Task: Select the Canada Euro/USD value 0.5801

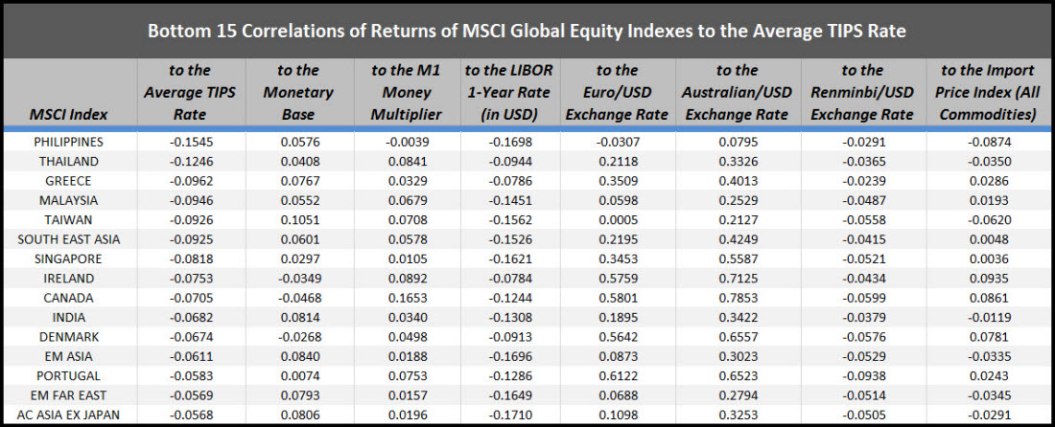Action: click(x=617, y=298)
